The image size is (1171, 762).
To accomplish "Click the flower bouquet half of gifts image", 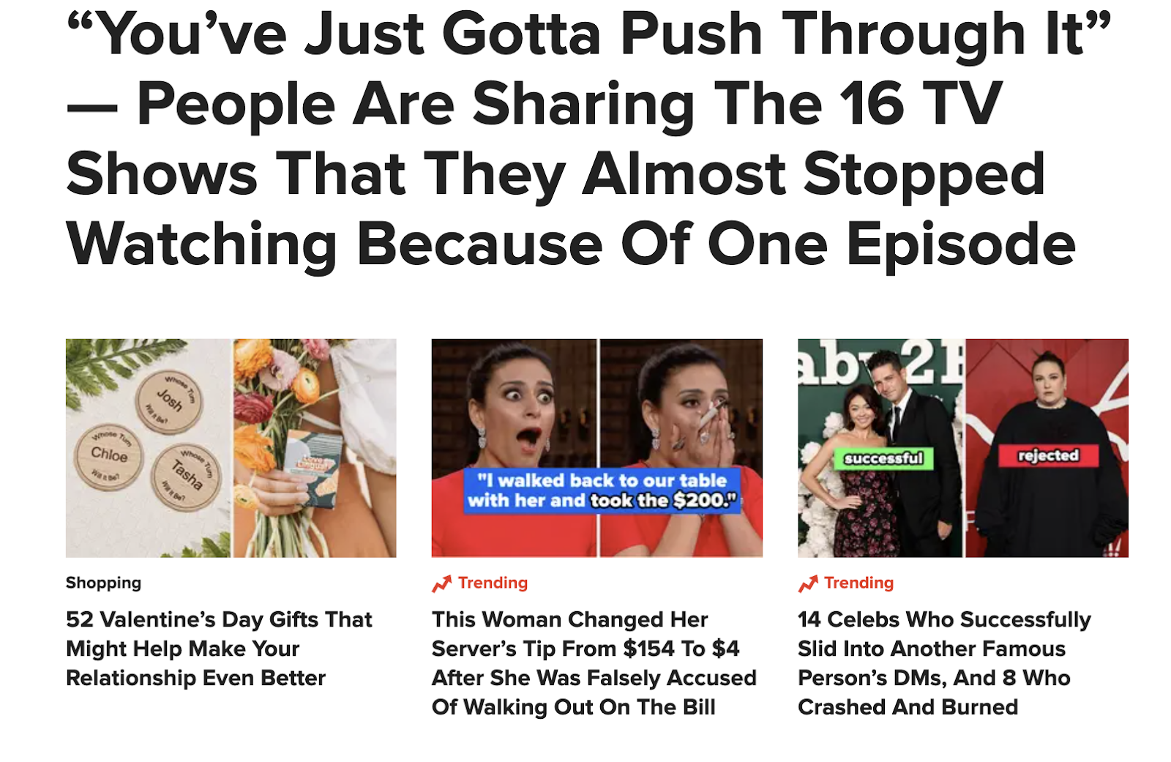I will click(x=315, y=448).
